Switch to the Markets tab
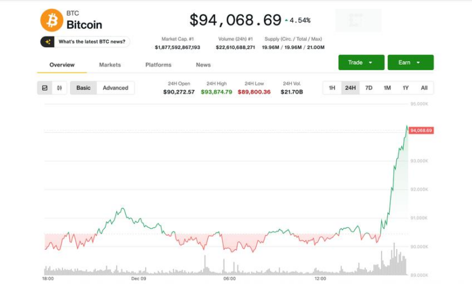This screenshot has height=284, width=472. [110, 65]
